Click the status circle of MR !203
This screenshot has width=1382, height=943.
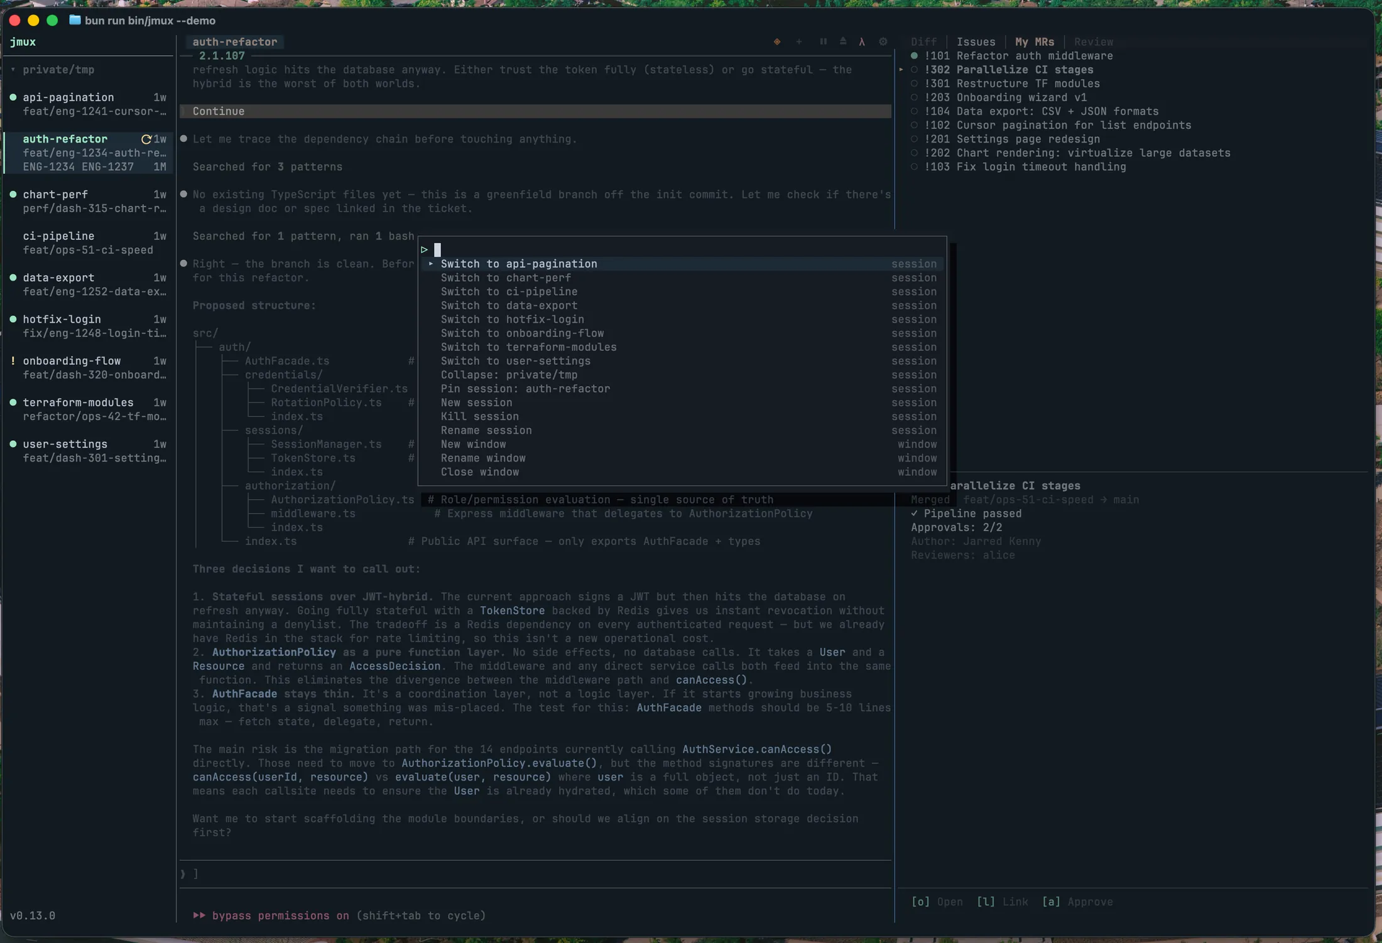pos(914,97)
